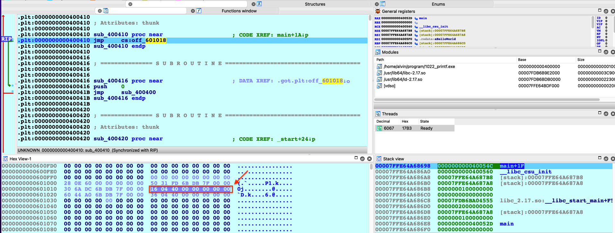Maximize the Threads panel
615x233 pixels.
pyautogui.click(x=600, y=113)
